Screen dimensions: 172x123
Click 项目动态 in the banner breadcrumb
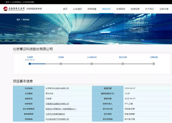pos(26,20)
